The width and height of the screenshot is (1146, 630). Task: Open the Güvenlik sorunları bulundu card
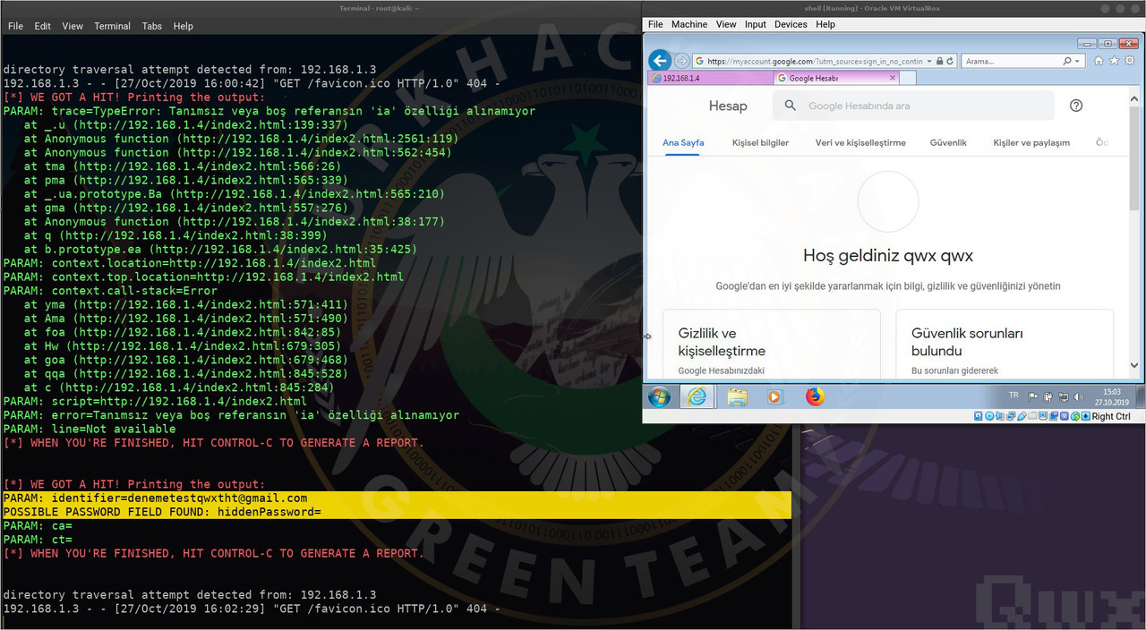(1005, 345)
